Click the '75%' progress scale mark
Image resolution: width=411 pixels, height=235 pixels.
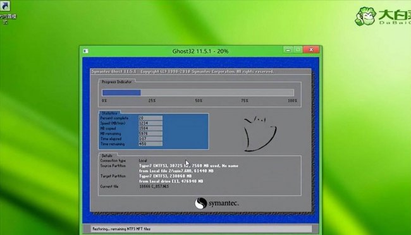[x=245, y=100]
